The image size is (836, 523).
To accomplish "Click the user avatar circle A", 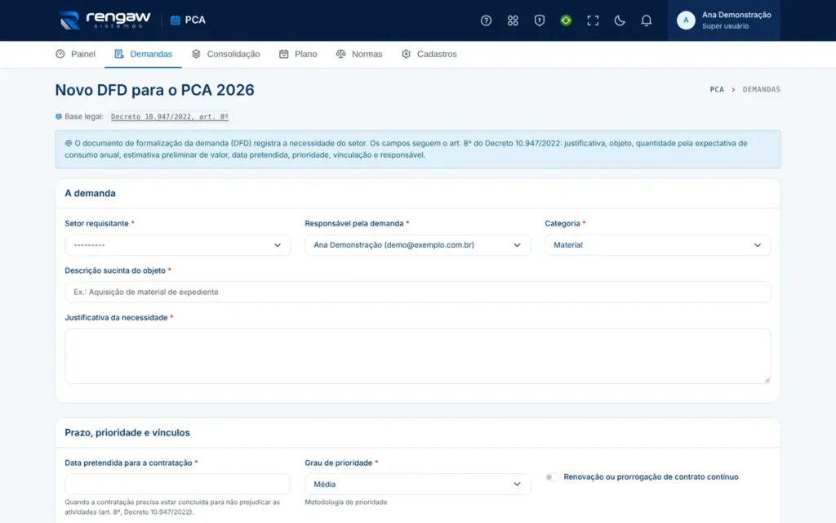I will (x=686, y=20).
